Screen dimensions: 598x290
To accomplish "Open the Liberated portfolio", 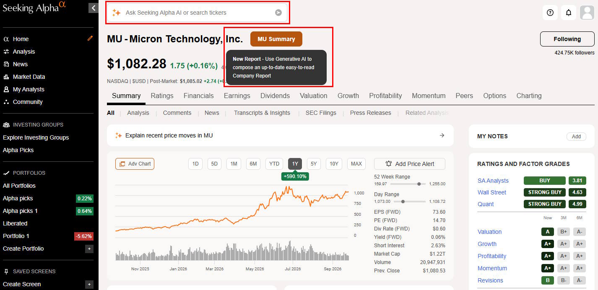I will 15,223.
